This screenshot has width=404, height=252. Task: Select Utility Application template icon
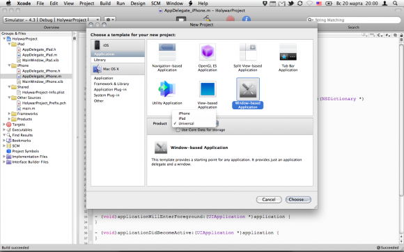click(x=167, y=89)
